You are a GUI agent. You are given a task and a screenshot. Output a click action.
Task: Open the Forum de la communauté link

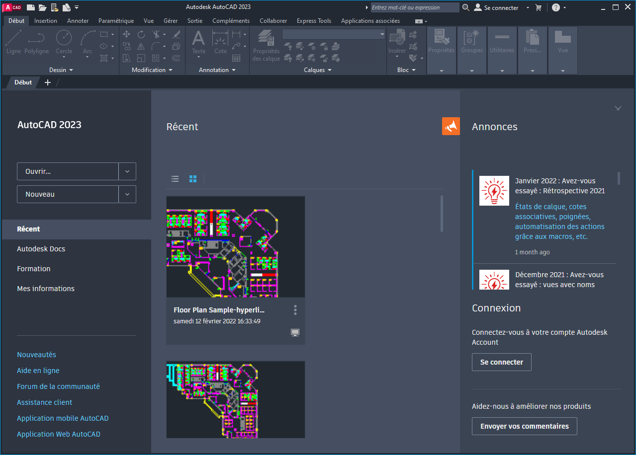pos(58,386)
